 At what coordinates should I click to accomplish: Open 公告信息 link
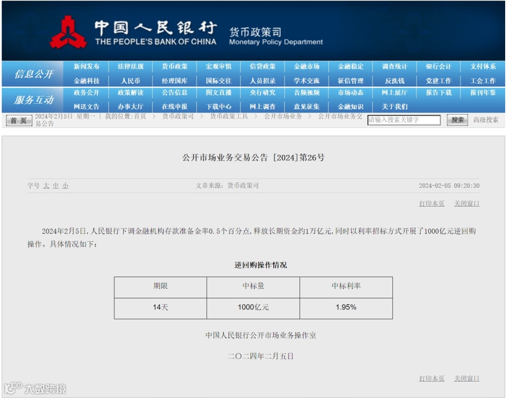[x=175, y=93]
